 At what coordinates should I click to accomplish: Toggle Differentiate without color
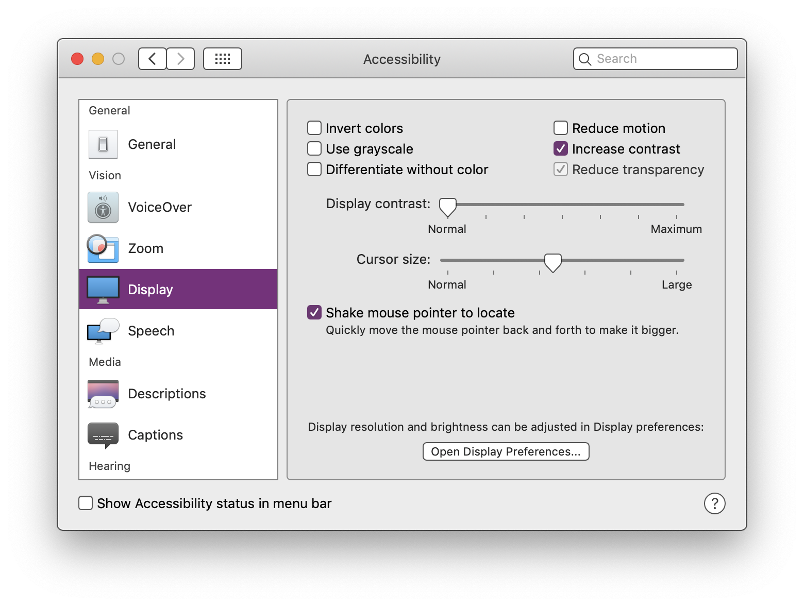click(x=314, y=169)
